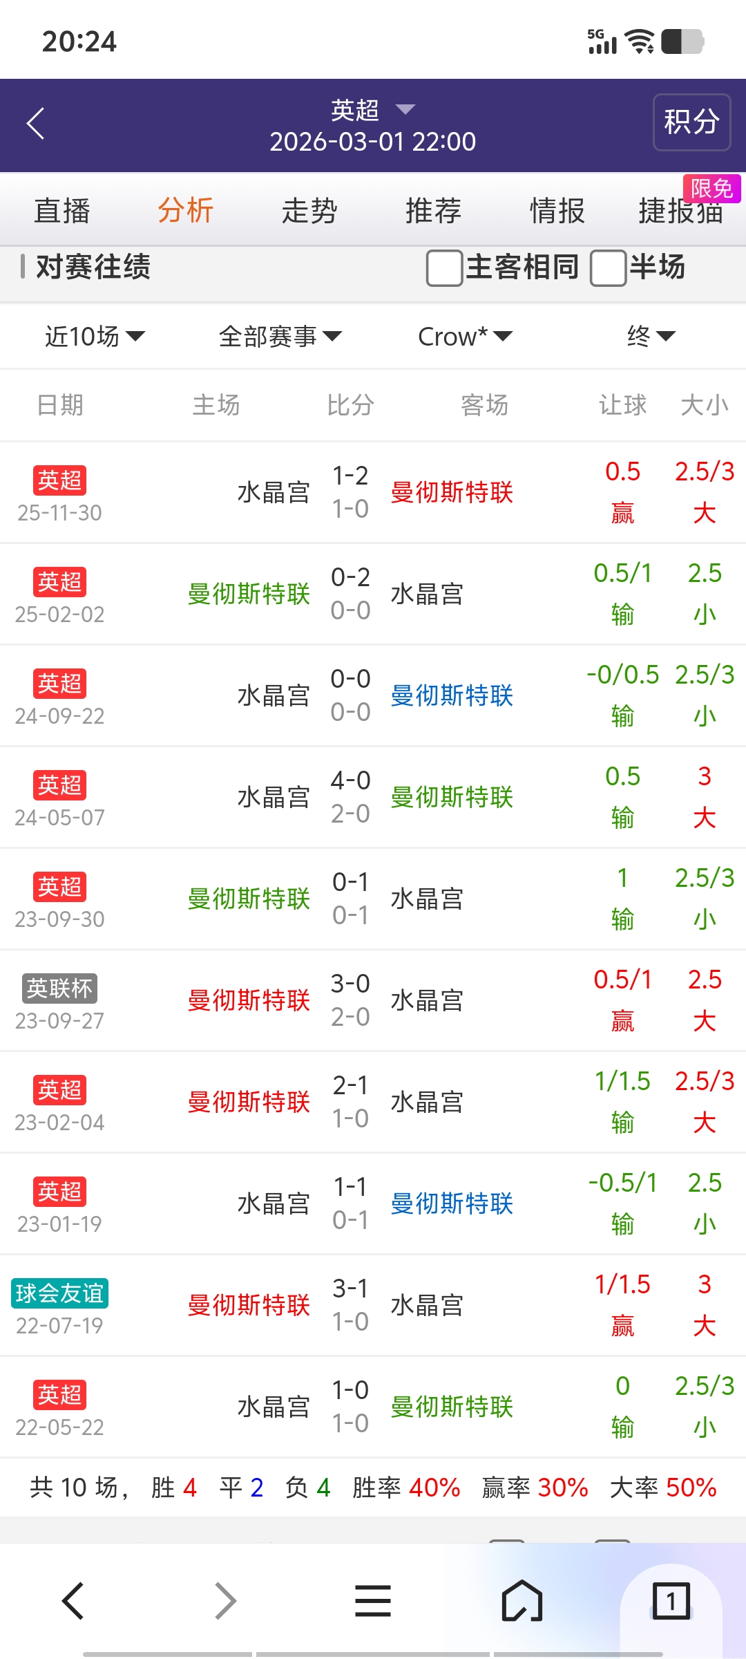Image resolution: width=746 pixels, height=1659 pixels.
Task: Expand the 全部赛事 filter dropdown
Action: [x=280, y=337]
